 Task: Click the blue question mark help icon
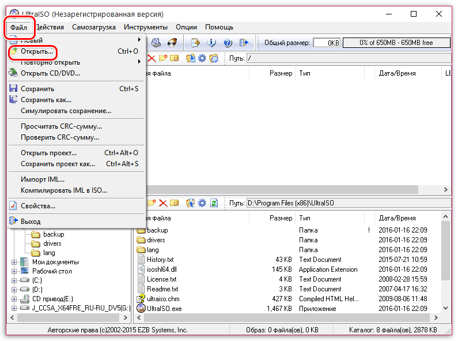228,43
